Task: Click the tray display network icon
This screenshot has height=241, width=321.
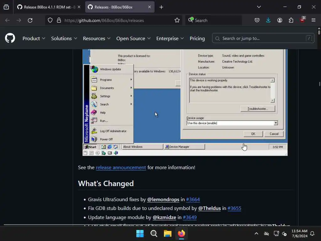Action: [x=276, y=233]
